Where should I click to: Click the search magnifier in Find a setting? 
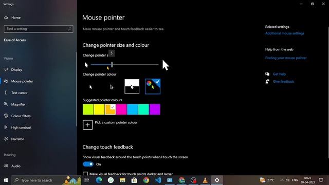click(70, 29)
